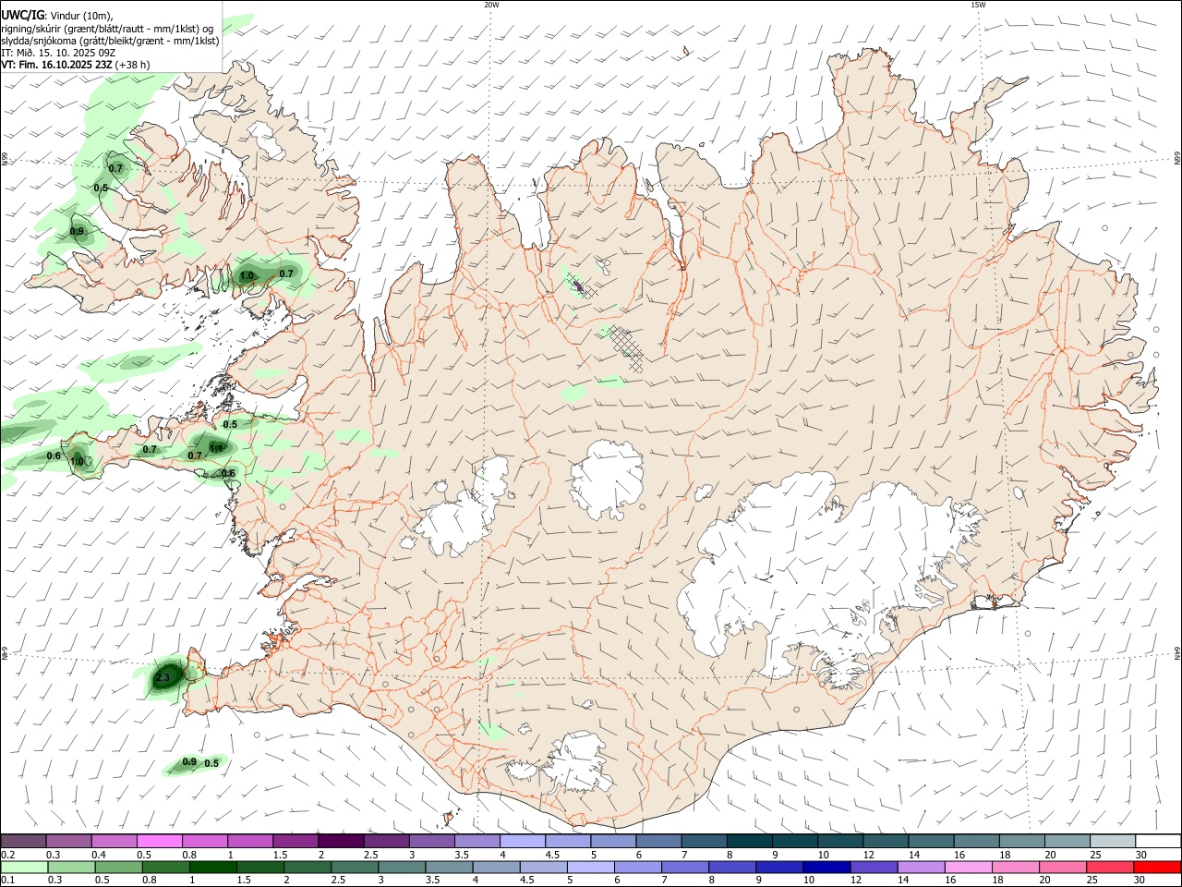1182x887 pixels.
Task: Pick the palest green first swatch in lower legend row
Action: (x=24, y=868)
